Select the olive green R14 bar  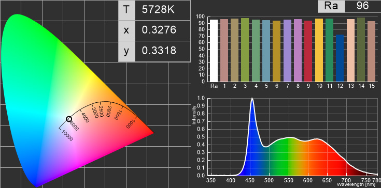(361, 50)
